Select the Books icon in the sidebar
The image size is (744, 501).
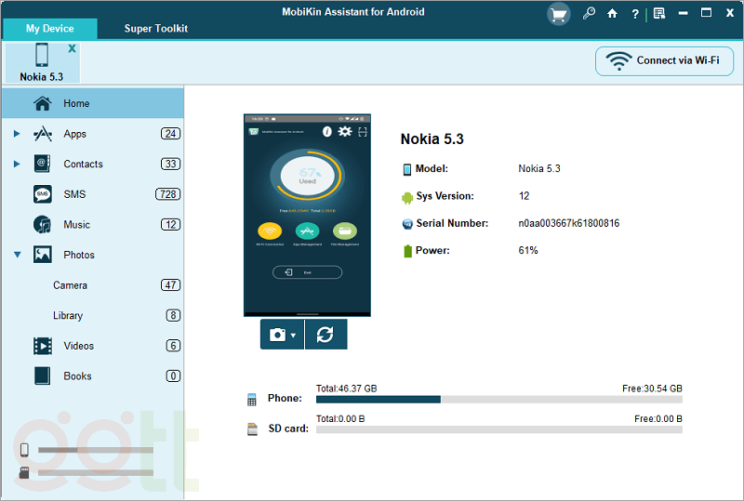pyautogui.click(x=43, y=376)
